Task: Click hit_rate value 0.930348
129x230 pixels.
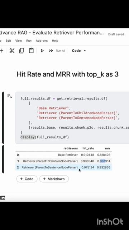Action: pos(87,161)
